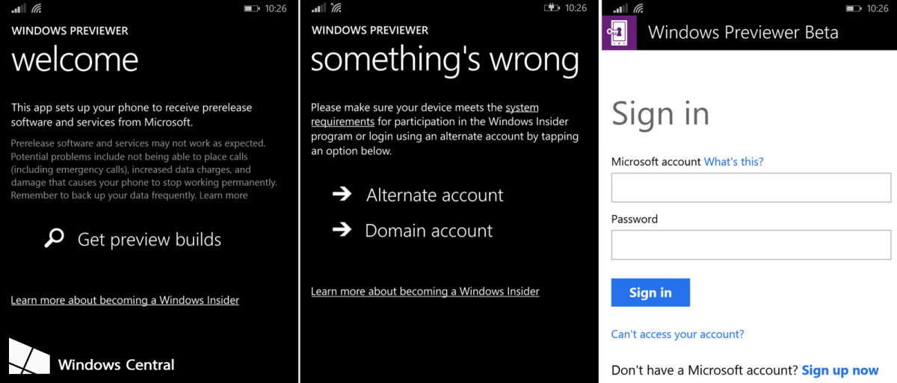Choose the Domain account option

(428, 231)
